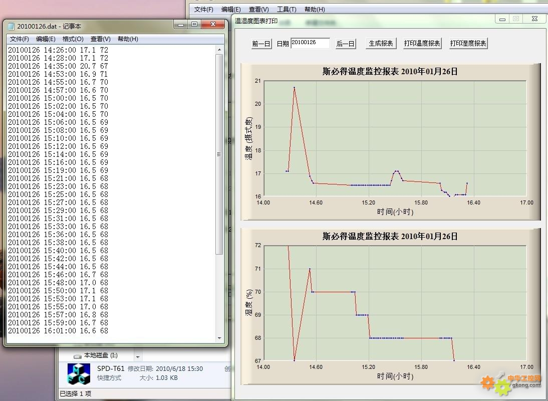The height and width of the screenshot is (401, 548).
Task: Click the SPD-T61 shortcut icon
Action: (79, 374)
